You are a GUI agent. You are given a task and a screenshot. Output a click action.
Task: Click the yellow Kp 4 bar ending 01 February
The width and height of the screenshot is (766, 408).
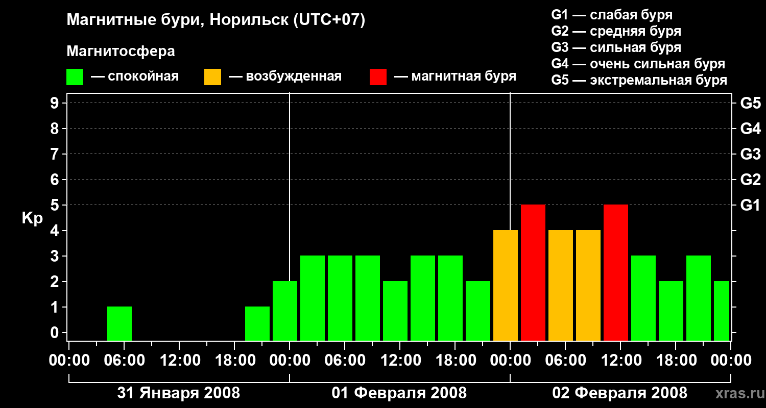pyautogui.click(x=506, y=285)
